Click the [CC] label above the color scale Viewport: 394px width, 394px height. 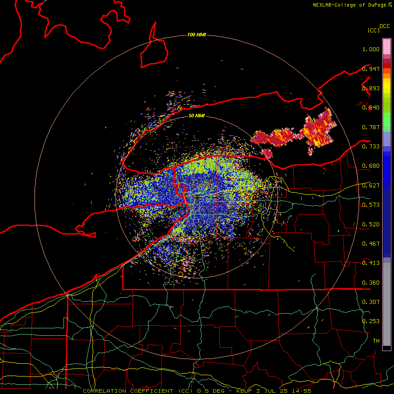pyautogui.click(x=374, y=30)
